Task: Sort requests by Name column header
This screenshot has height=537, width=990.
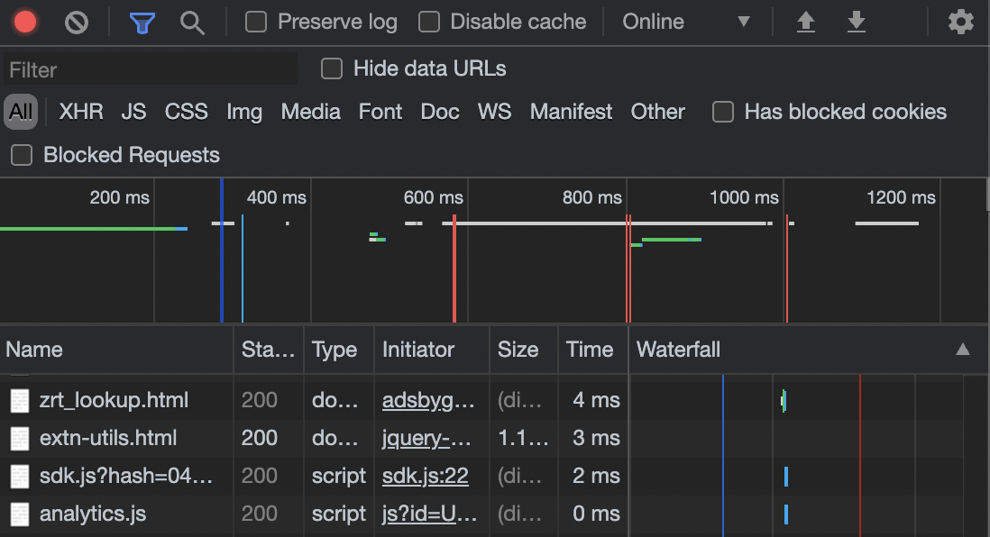Action: coord(117,350)
